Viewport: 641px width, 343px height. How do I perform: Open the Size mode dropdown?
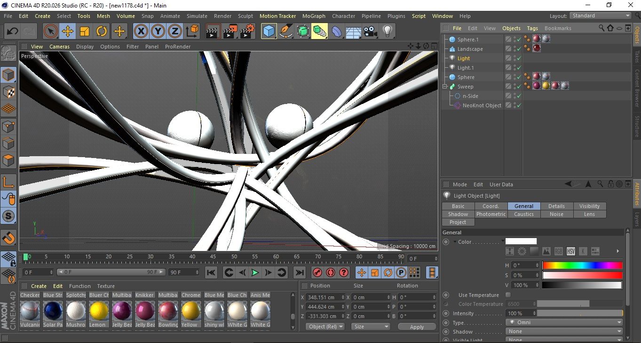[371, 327]
